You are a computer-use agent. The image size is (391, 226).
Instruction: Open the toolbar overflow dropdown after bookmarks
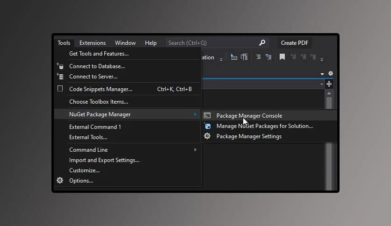click(322, 59)
